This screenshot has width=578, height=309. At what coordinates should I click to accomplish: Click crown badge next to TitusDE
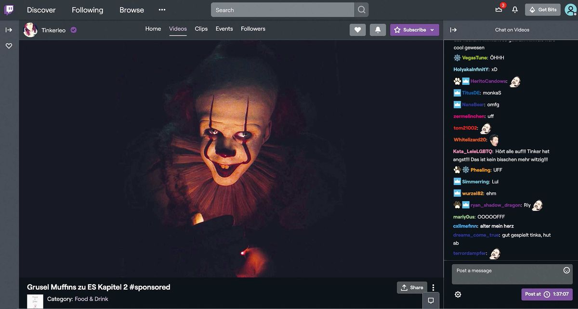pyautogui.click(x=457, y=93)
